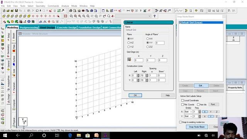Select X-X angle of plane option

click(147, 39)
